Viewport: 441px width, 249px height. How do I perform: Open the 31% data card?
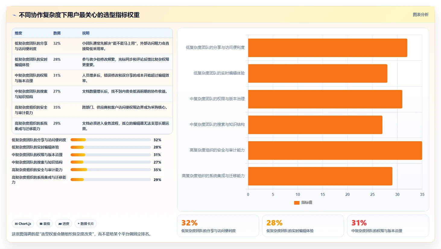388,226
